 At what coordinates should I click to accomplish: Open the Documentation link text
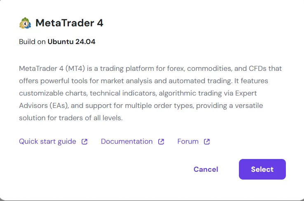coord(126,141)
